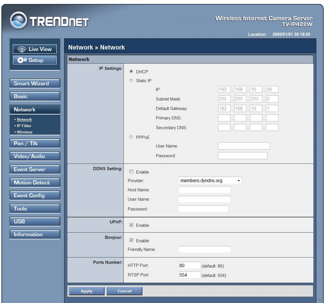This screenshot has width=324, height=303.
Task: Click the "(default: 80)" hint text
Action: click(213, 266)
